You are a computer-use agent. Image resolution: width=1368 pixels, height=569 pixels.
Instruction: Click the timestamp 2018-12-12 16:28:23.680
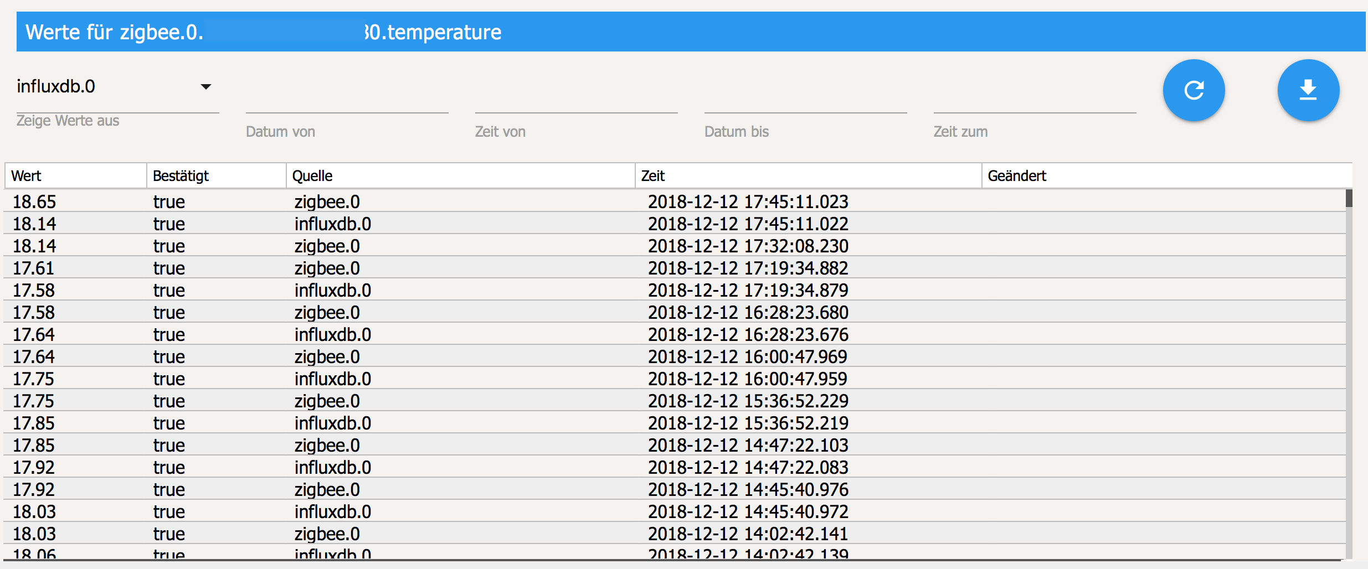pyautogui.click(x=748, y=312)
